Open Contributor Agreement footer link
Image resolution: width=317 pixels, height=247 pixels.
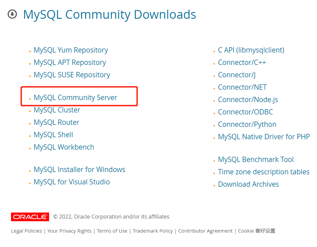point(205,231)
